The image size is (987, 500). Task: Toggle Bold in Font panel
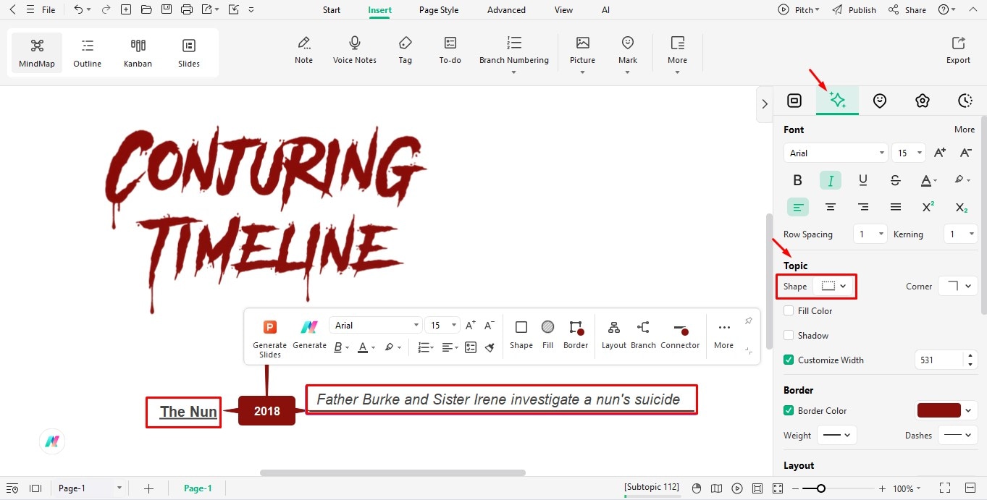(798, 180)
